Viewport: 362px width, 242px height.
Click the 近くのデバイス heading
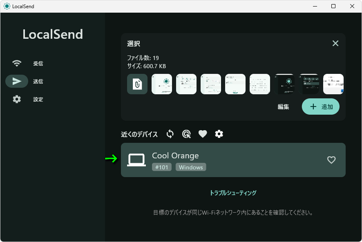[139, 134]
